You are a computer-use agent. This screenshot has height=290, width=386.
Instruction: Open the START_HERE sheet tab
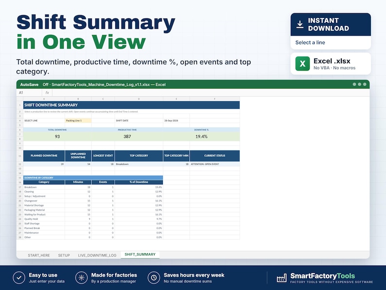[39, 255]
